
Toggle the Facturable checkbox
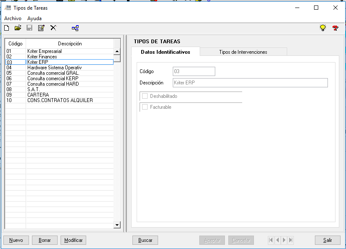click(x=145, y=107)
